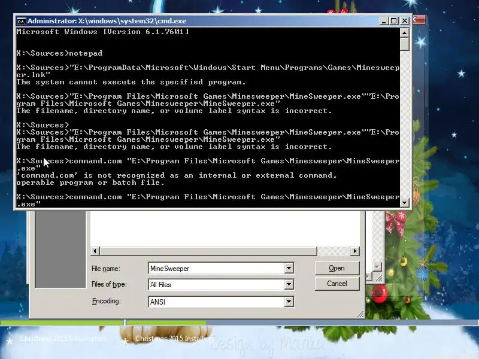Click the 'X:\Sources>notepad' command line
This screenshot has width=479, height=359.
tap(59, 53)
